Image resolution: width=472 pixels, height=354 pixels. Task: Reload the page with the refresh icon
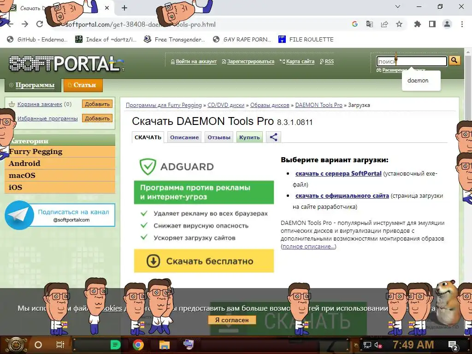(x=40, y=24)
